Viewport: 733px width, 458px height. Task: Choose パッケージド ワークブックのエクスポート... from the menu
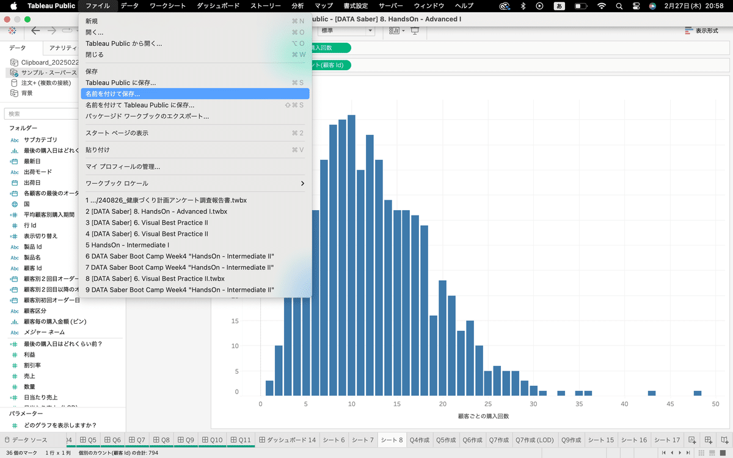click(x=153, y=117)
